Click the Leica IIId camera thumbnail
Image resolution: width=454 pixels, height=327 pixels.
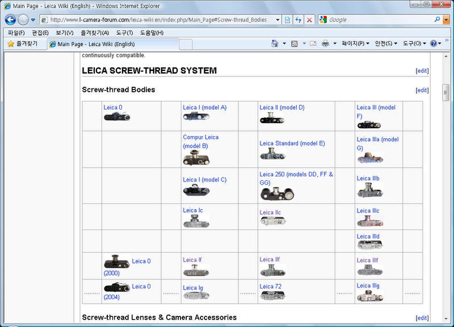[369, 245]
